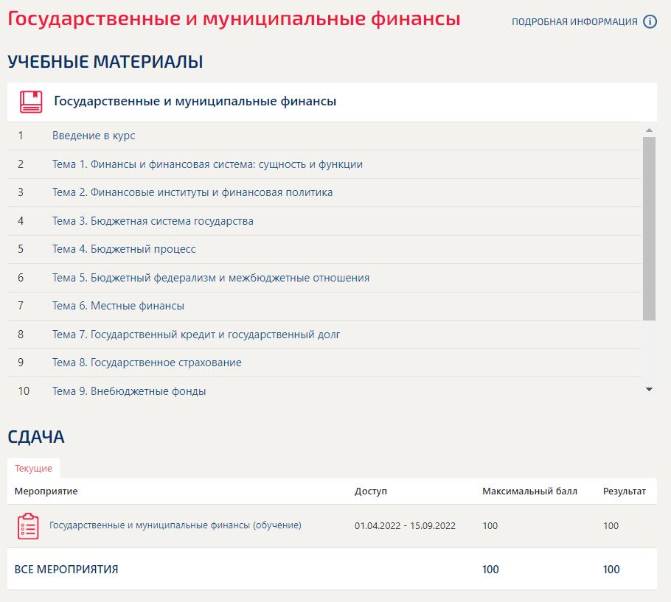The image size is (671, 602).
Task: Go to Тема 5 Бюджетный федерализм
Action: pyautogui.click(x=211, y=278)
